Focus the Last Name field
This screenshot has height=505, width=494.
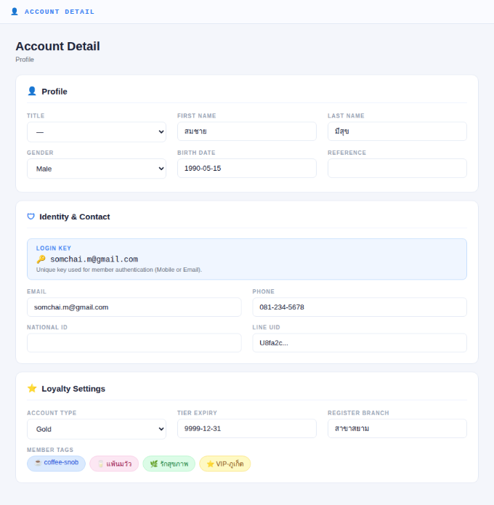[x=397, y=132]
